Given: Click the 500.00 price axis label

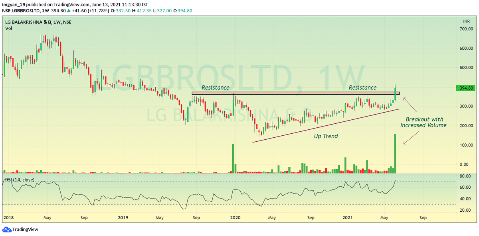Looking at the screenshot, I should coord(466,68).
